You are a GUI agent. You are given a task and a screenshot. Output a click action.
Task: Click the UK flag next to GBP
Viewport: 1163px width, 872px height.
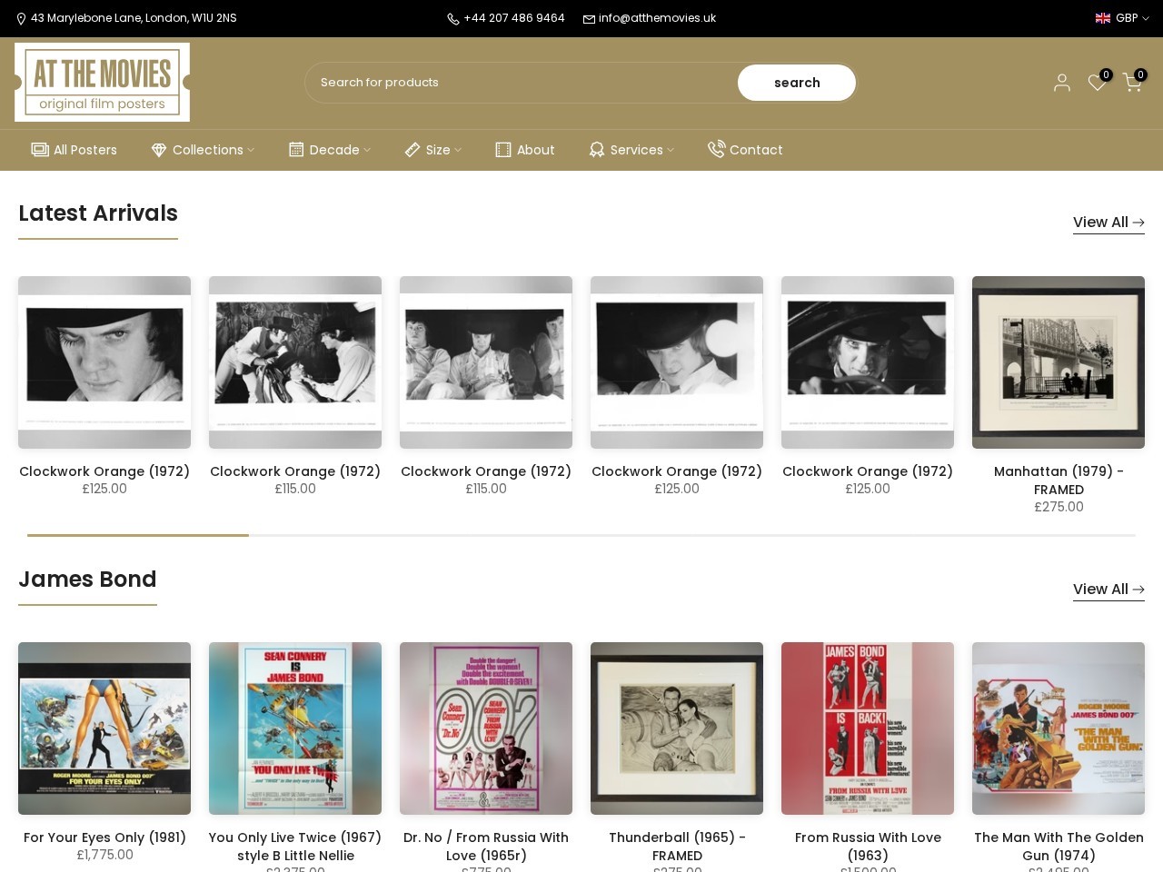click(1102, 18)
